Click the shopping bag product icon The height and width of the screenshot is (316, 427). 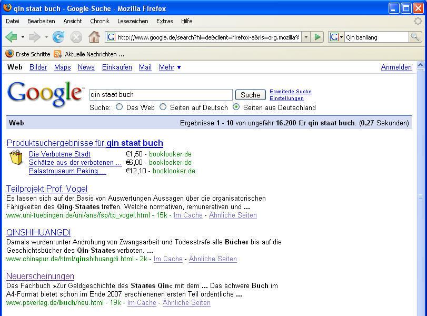click(16, 157)
